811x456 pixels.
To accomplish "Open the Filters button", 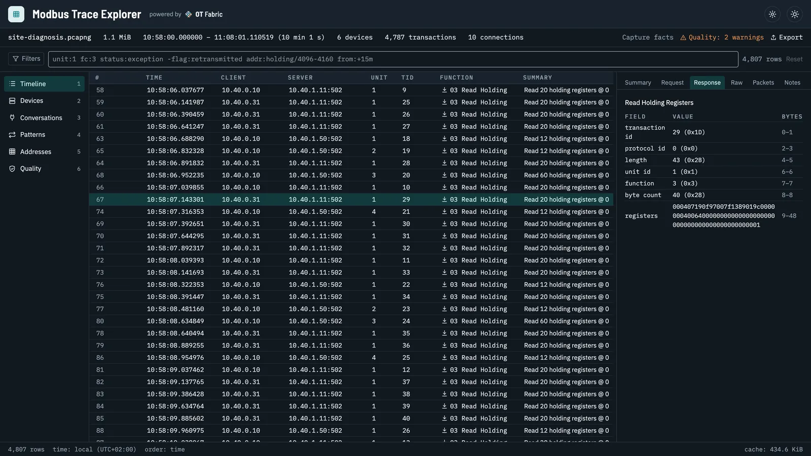I will click(x=26, y=59).
